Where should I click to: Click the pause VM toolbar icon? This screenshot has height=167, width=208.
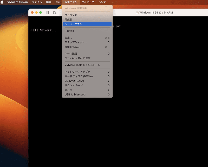tap(48, 12)
